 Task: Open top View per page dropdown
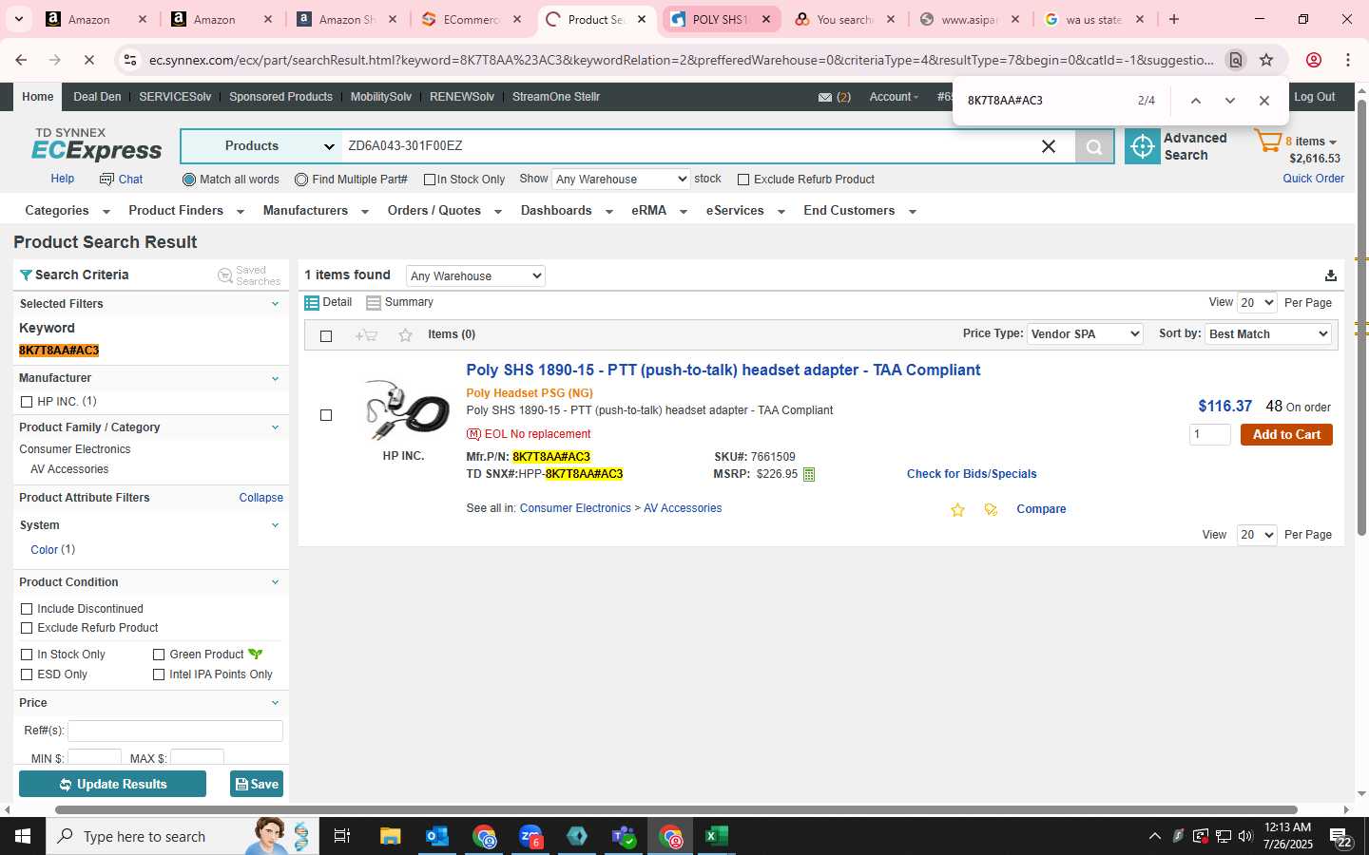(x=1257, y=303)
